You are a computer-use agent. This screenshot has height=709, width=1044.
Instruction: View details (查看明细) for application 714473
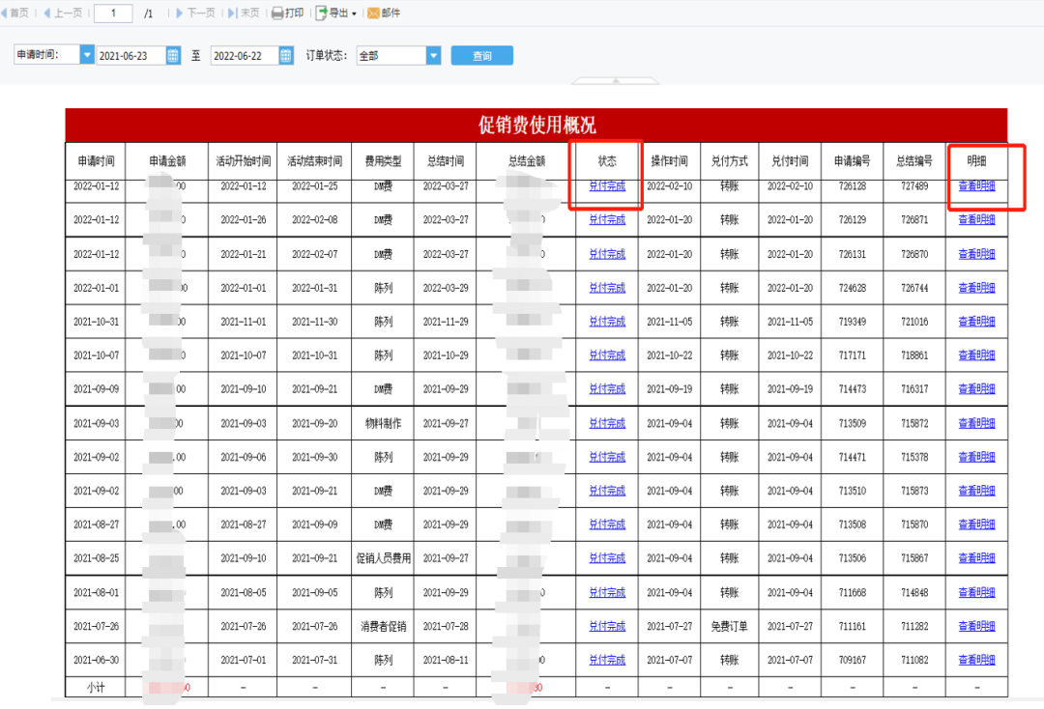976,389
